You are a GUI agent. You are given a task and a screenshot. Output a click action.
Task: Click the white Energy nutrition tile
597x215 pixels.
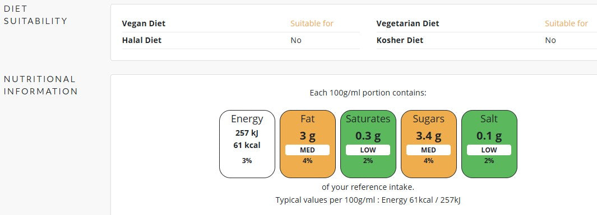click(x=247, y=144)
